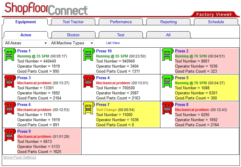Open the Press 1 link
The image size is (241, 167).
point(24,51)
